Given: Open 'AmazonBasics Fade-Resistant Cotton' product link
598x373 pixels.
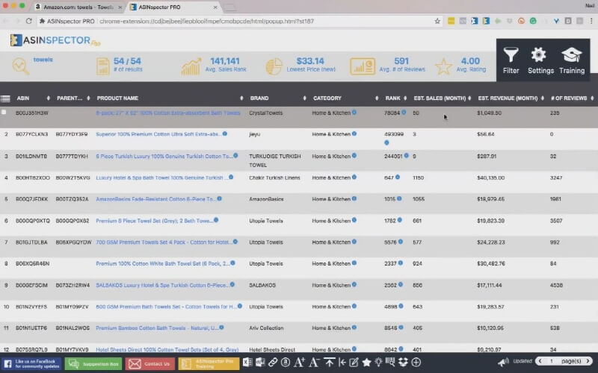Looking at the screenshot, I should tap(155, 199).
